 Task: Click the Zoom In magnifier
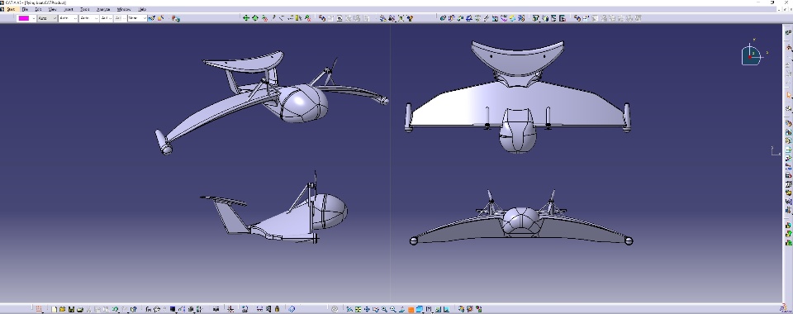click(384, 309)
